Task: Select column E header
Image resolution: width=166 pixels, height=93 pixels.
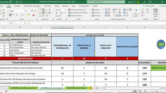Action: click(x=84, y=27)
